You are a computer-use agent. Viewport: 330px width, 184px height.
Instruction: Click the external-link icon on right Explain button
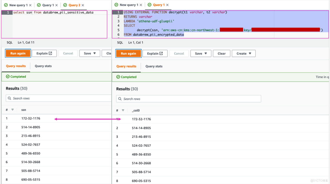162,53
